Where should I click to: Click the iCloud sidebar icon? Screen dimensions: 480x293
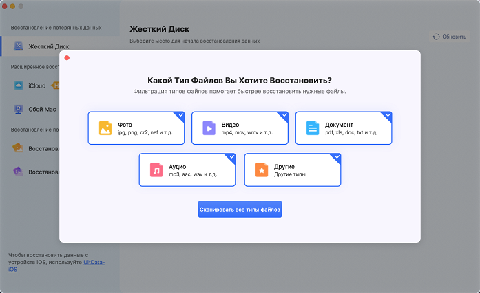point(18,85)
